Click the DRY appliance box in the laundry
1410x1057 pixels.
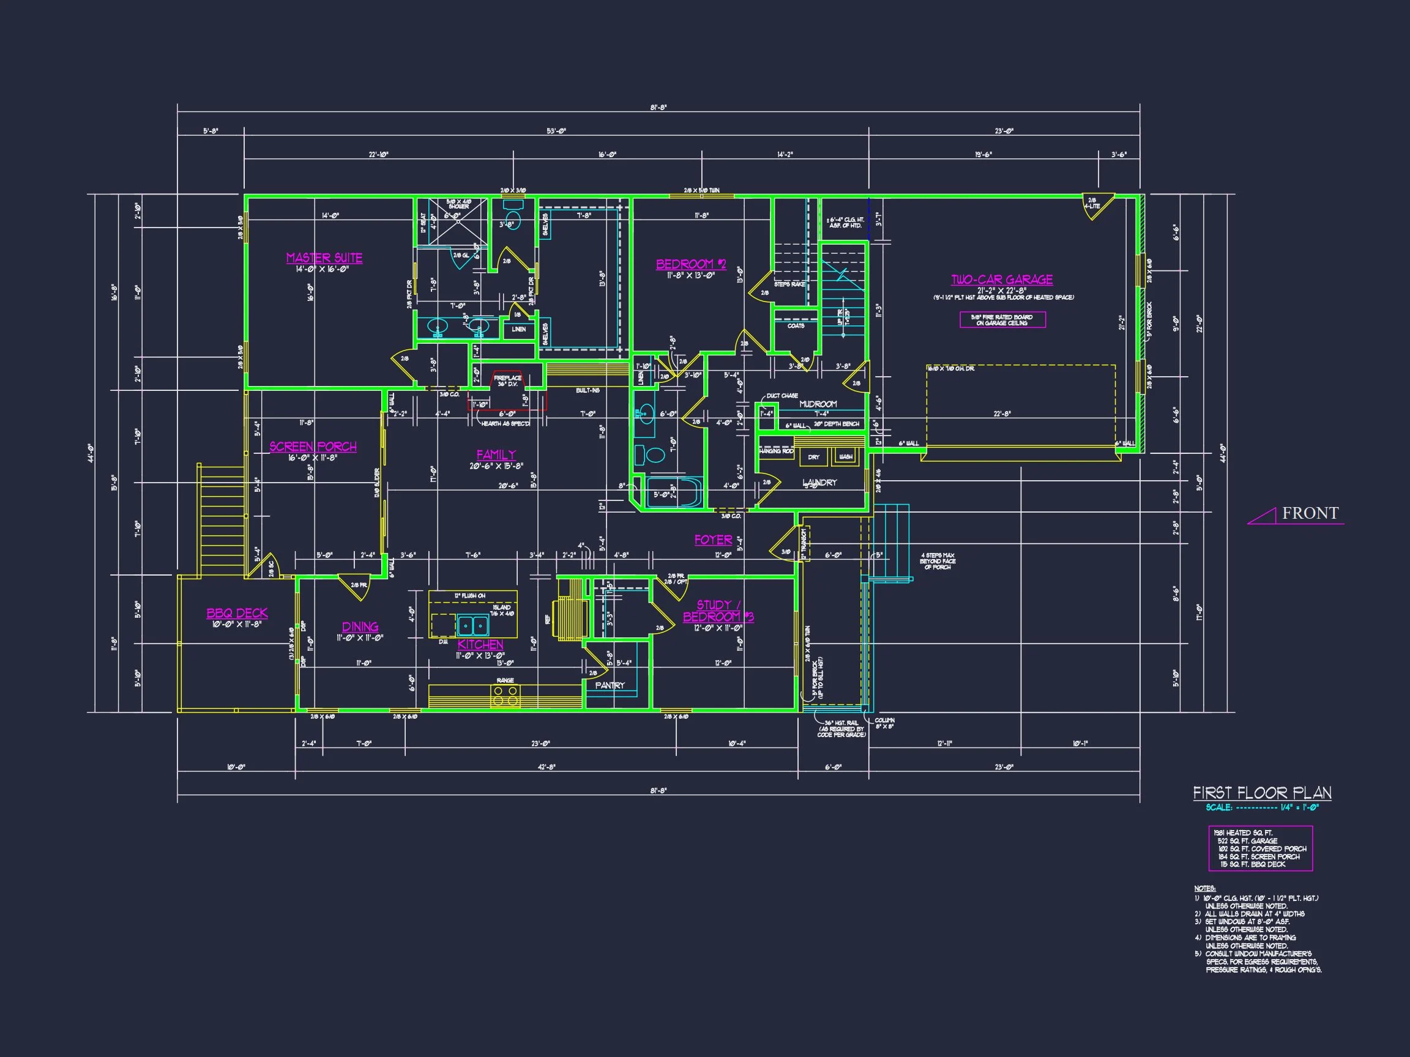813,457
